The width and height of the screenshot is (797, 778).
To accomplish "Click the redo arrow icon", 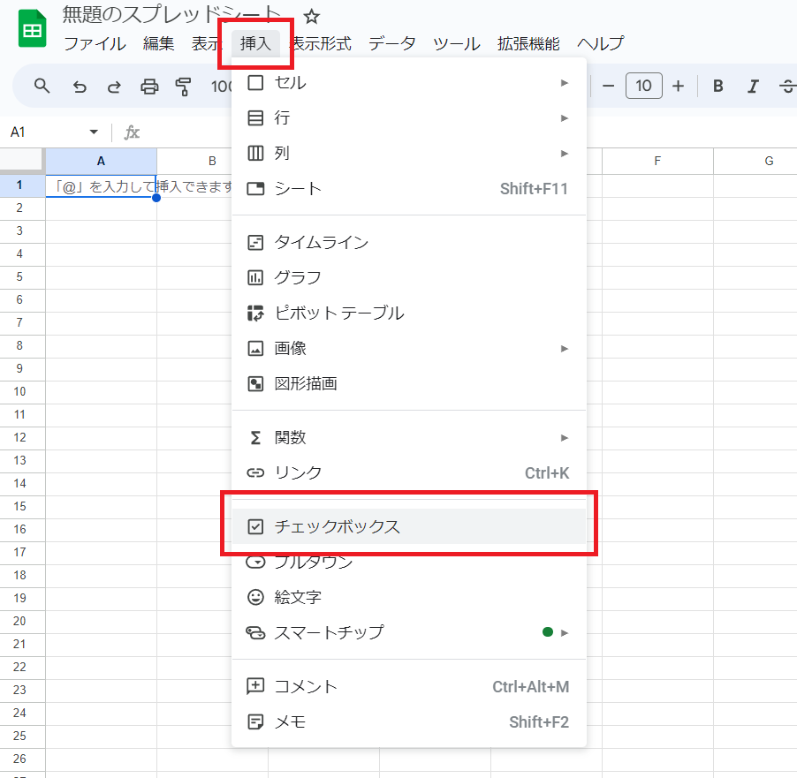I will pos(114,86).
